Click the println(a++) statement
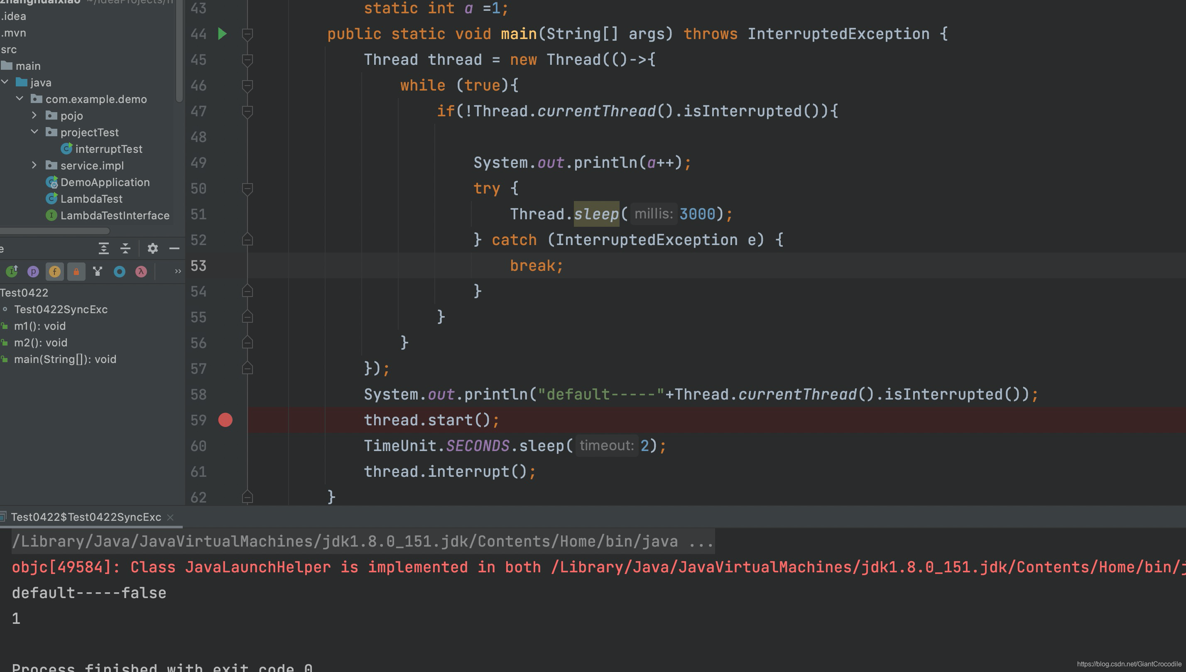The image size is (1186, 672). pos(582,163)
